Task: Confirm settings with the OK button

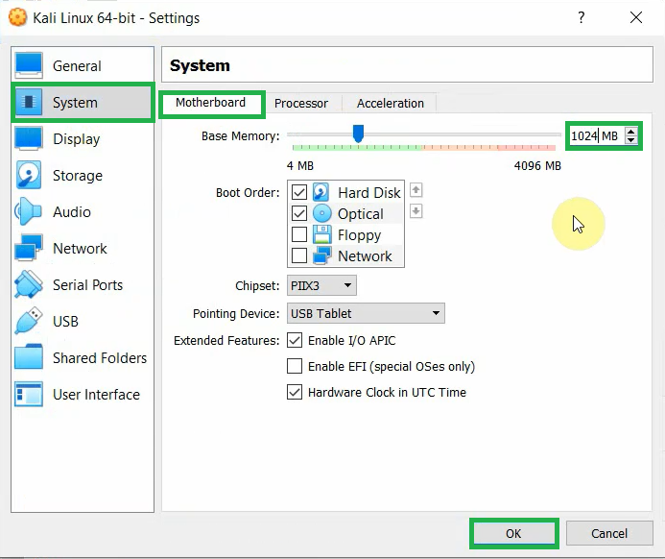Action: 513,533
